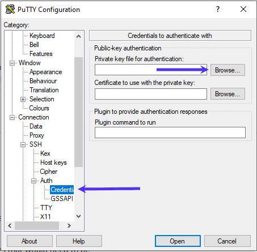Image resolution: width=257 pixels, height=252 pixels.
Task: Collapse the Auth tree node
Action: coord(33,181)
